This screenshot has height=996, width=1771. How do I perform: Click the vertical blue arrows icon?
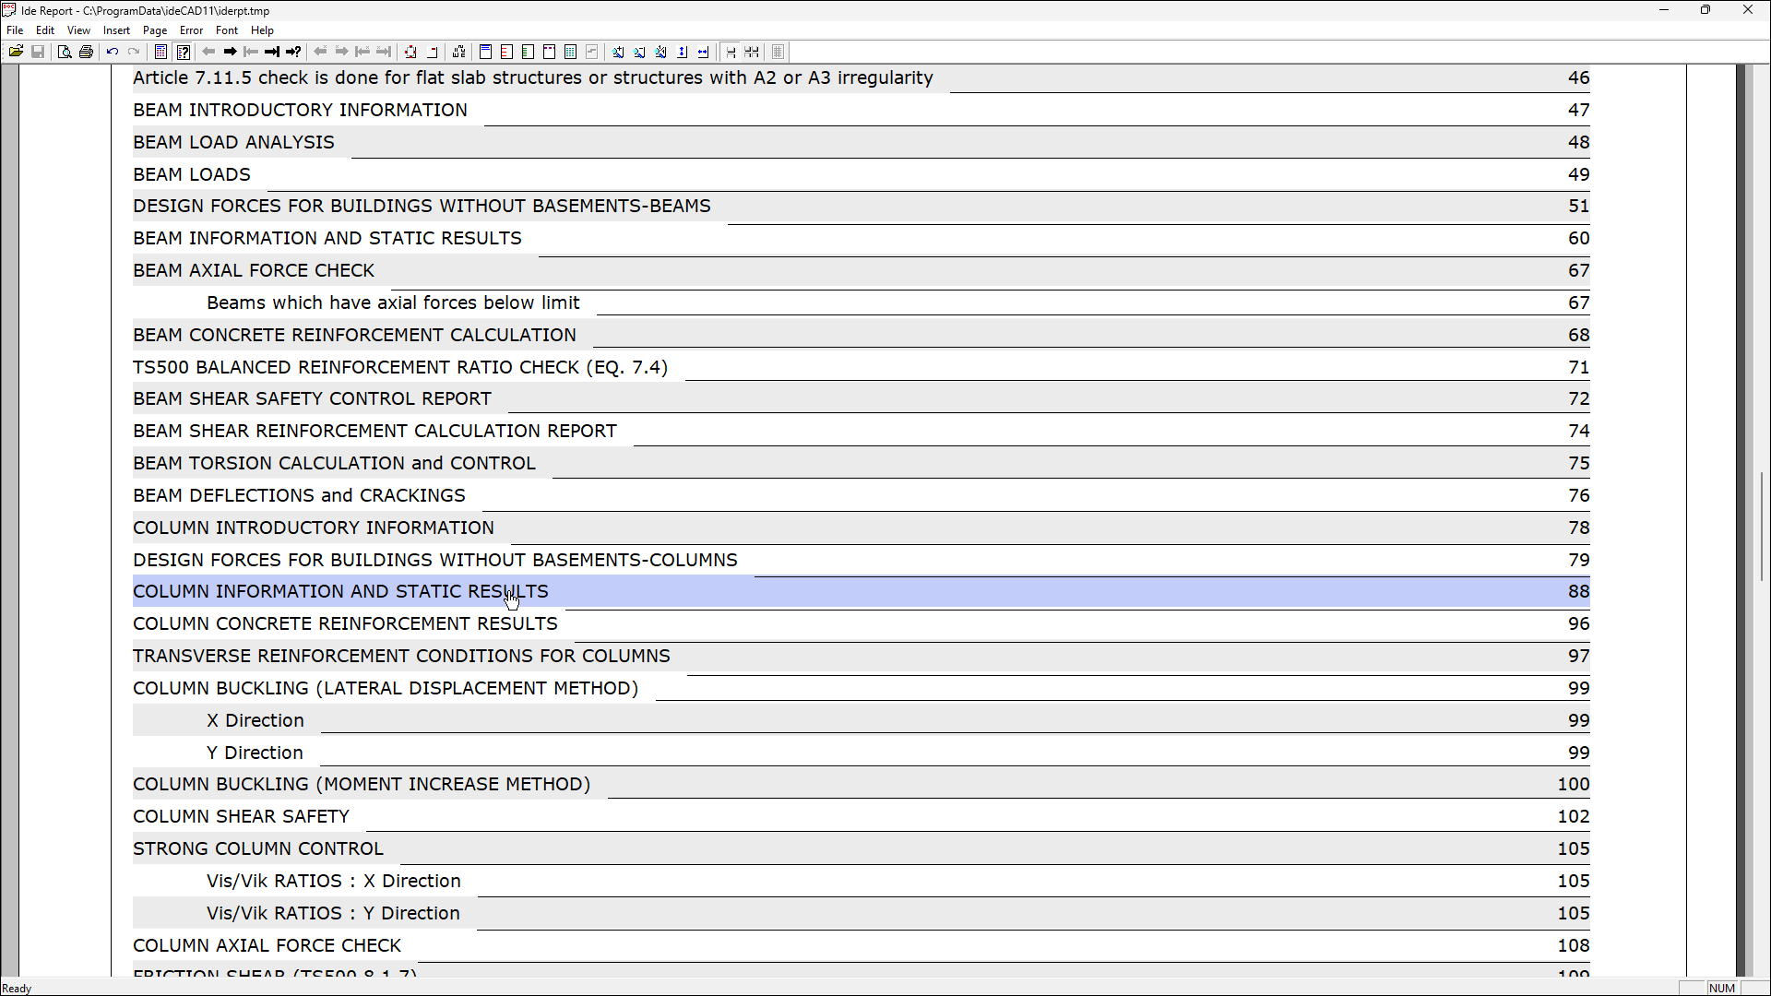tap(683, 52)
